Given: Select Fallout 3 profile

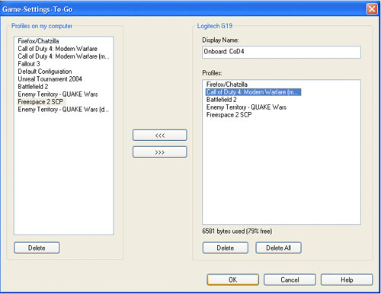Looking at the screenshot, I should click(x=29, y=64).
